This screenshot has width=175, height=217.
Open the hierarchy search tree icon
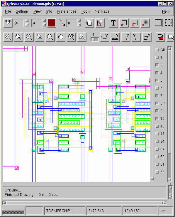pyautogui.click(x=100, y=23)
